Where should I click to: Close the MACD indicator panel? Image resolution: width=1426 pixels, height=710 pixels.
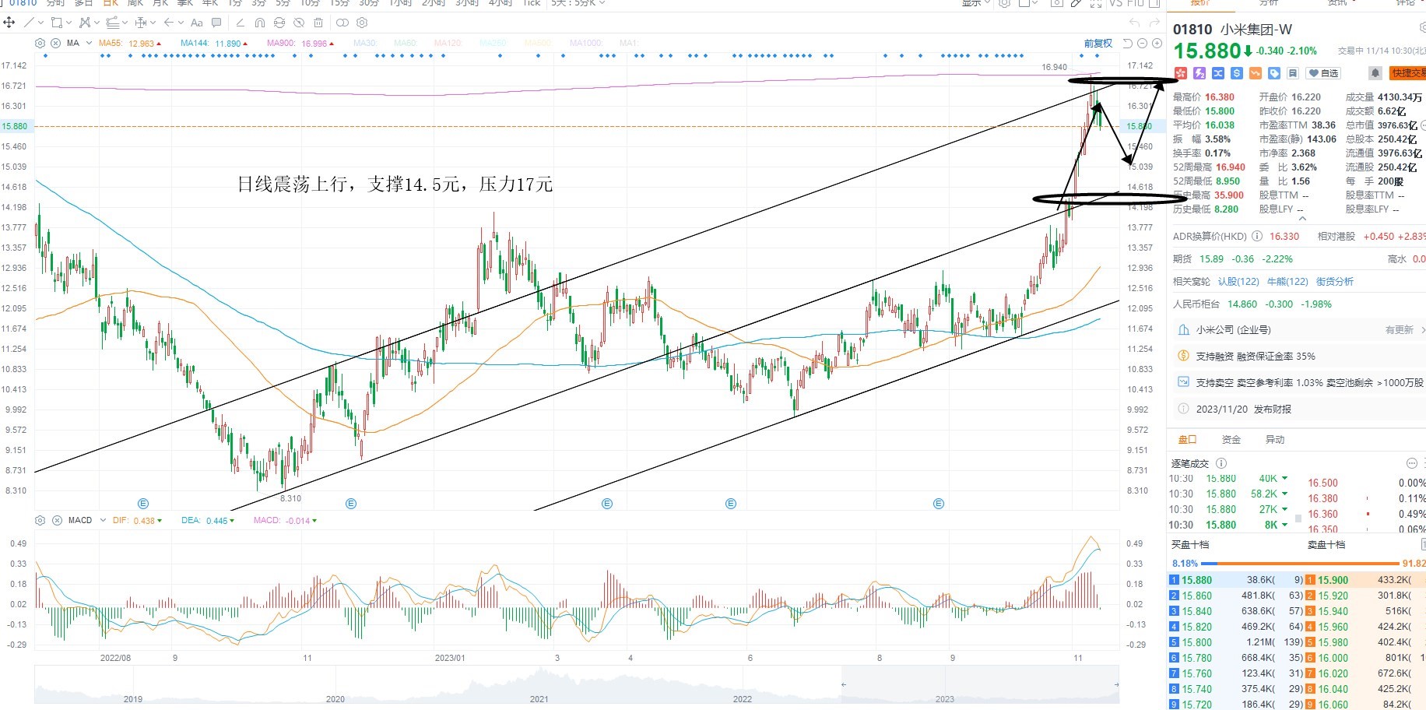click(57, 520)
